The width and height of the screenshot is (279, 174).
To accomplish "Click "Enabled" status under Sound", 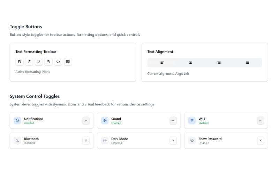I will click(x=116, y=123).
